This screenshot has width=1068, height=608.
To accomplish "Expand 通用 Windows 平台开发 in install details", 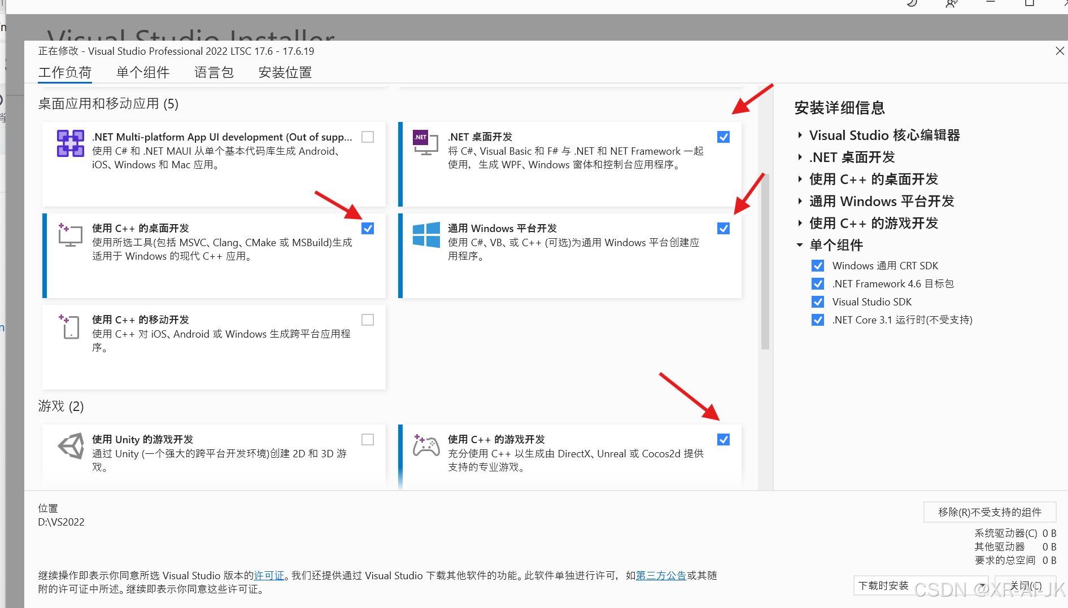I will tap(800, 202).
